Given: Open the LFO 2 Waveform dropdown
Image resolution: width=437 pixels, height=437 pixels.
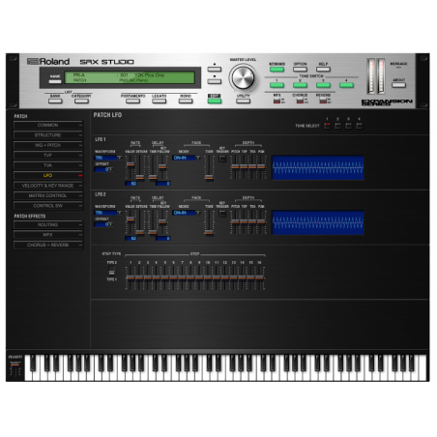Looking at the screenshot, I should (108, 213).
